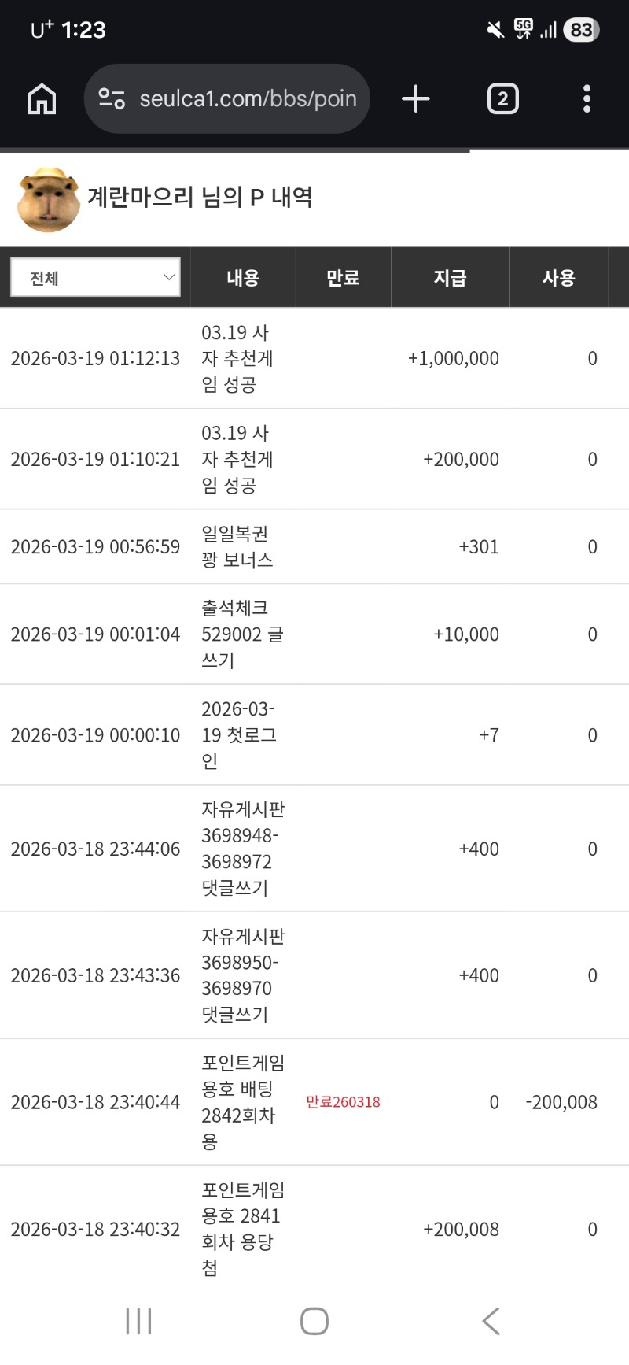Tap the capybara profile avatar
This screenshot has height=1365, width=629.
coord(49,200)
